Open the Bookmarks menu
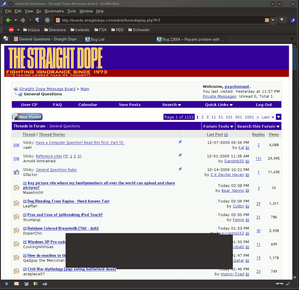 click(54, 11)
